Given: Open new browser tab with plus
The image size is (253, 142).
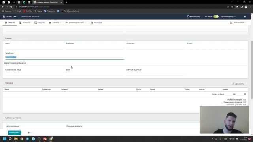Looking at the screenshot, I should 66,2.
